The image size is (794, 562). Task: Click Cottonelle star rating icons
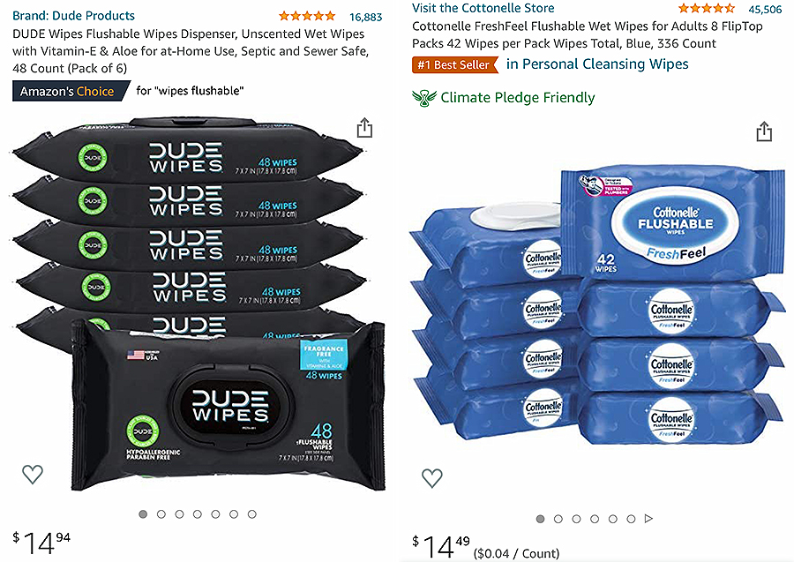(x=707, y=8)
